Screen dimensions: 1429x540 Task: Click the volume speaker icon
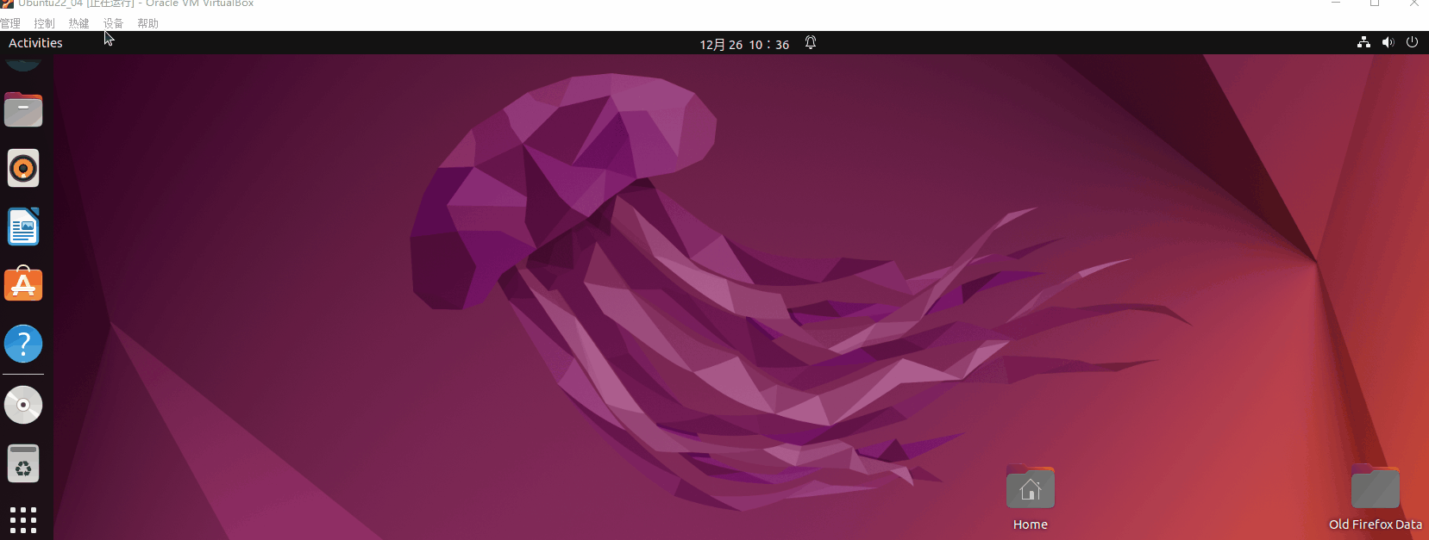pos(1388,42)
